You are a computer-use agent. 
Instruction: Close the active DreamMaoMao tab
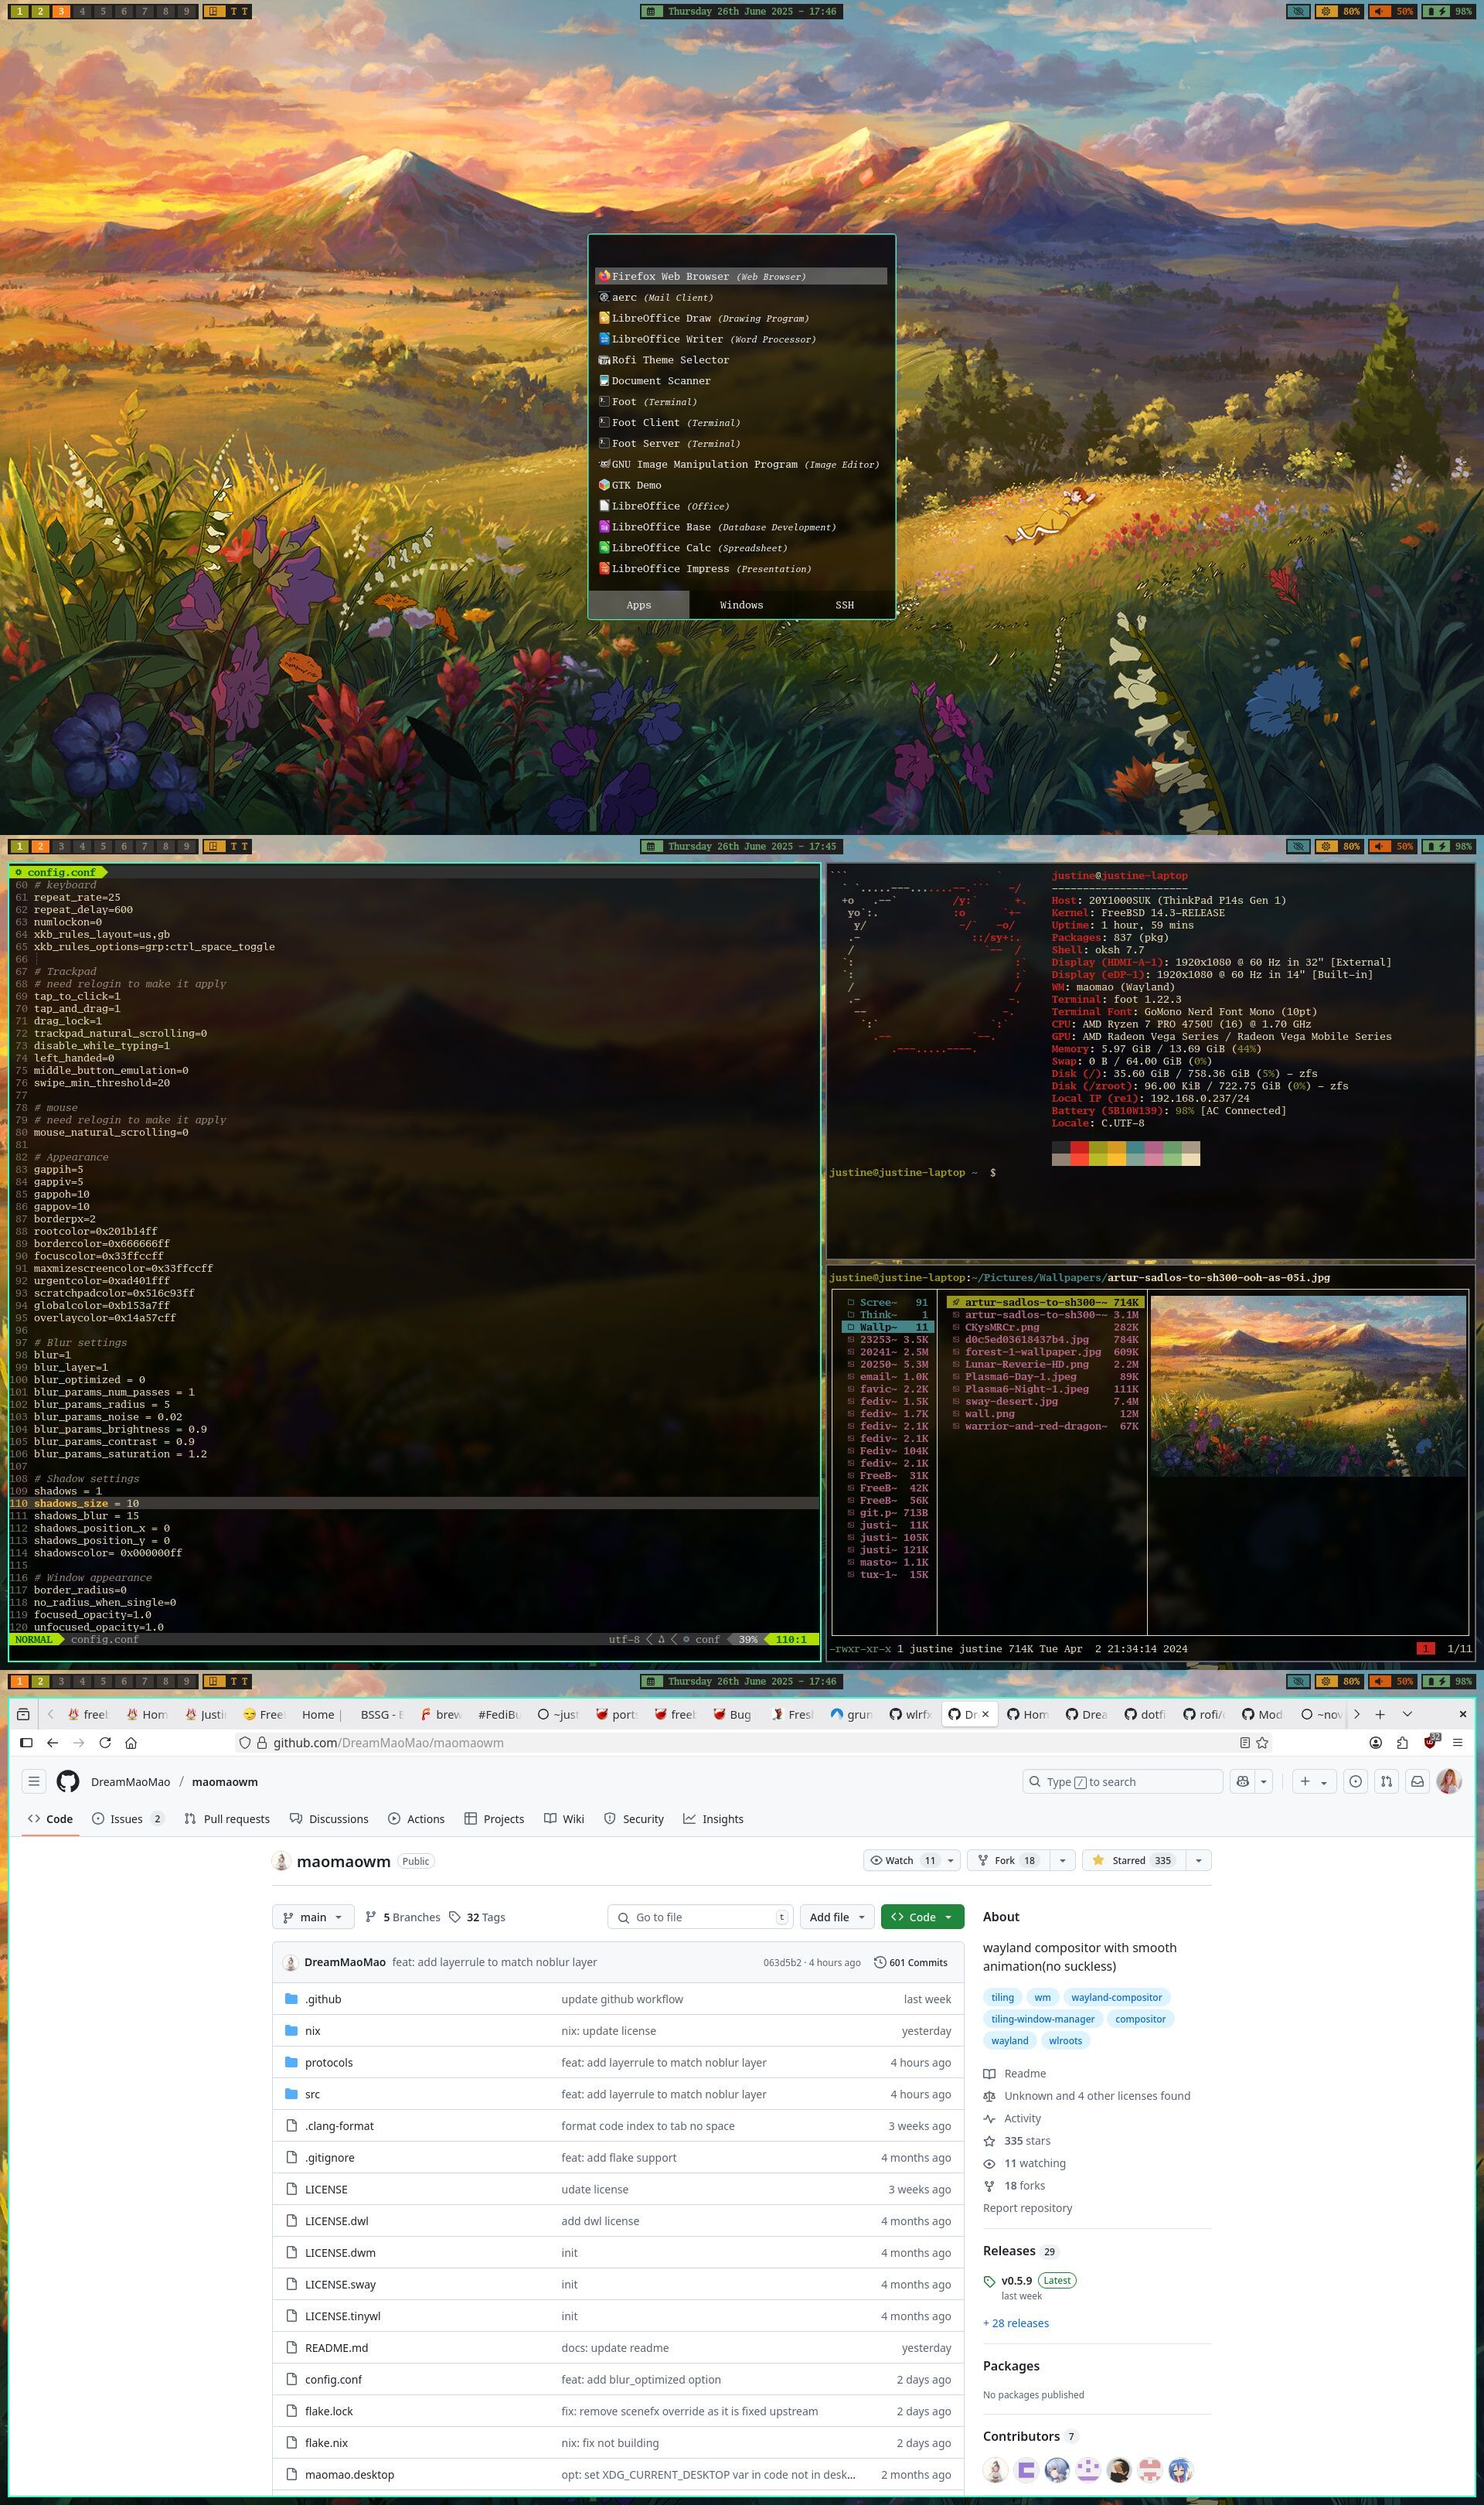(x=985, y=1714)
